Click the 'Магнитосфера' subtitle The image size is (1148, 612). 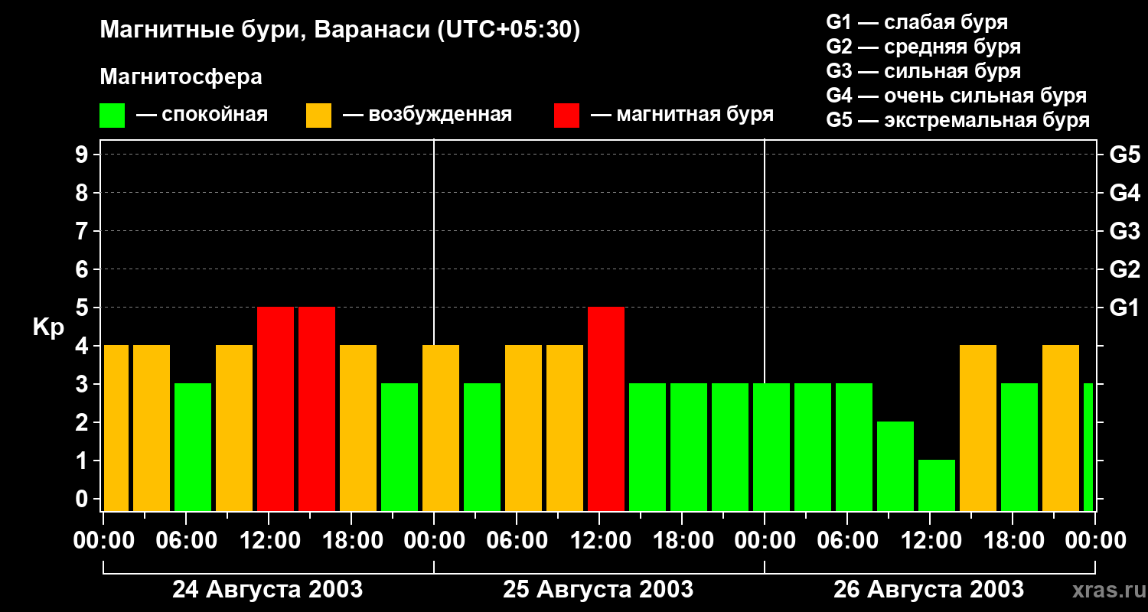pos(181,77)
